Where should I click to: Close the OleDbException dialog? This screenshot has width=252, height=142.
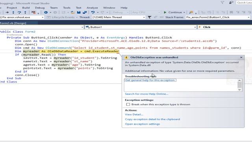tap(241, 57)
